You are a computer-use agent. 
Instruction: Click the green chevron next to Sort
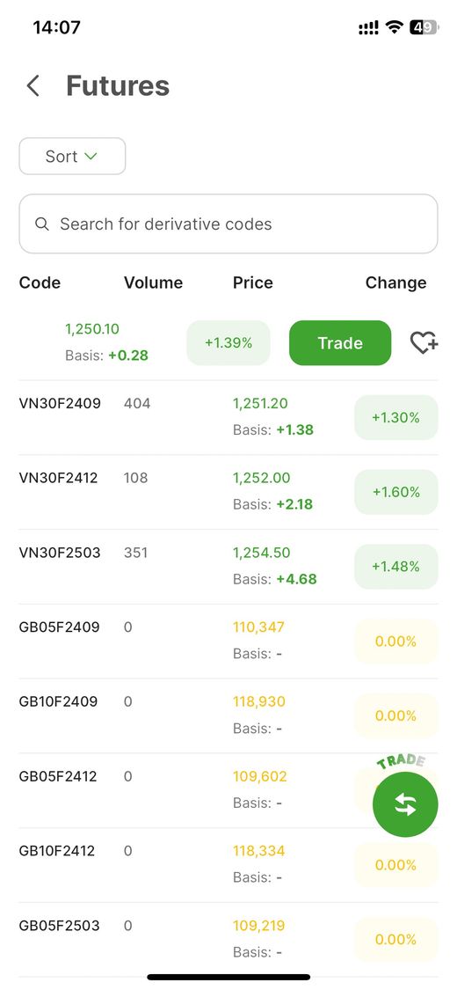click(x=91, y=156)
